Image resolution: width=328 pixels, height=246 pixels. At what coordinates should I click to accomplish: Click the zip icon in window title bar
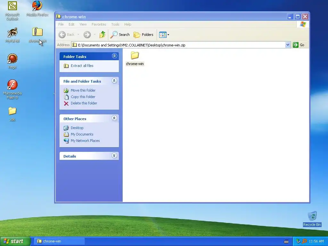click(59, 17)
